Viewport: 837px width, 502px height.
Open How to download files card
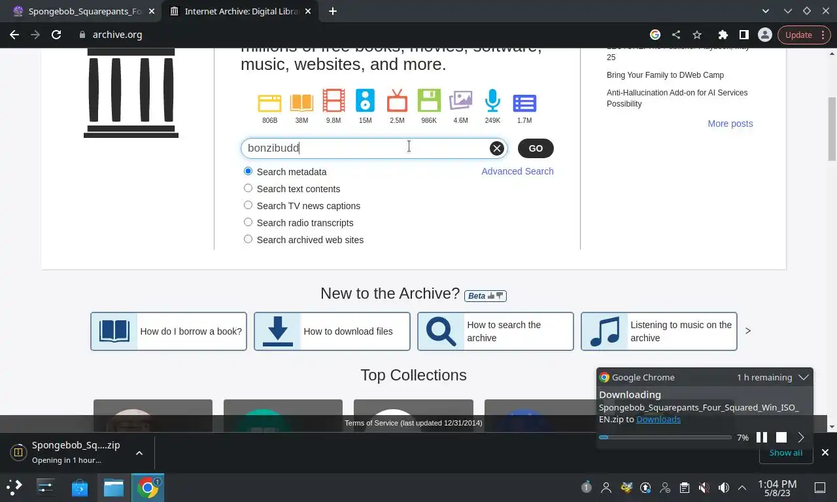pos(332,331)
